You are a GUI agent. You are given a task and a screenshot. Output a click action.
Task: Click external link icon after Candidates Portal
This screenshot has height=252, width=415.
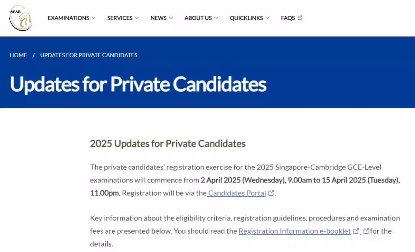tap(271, 193)
